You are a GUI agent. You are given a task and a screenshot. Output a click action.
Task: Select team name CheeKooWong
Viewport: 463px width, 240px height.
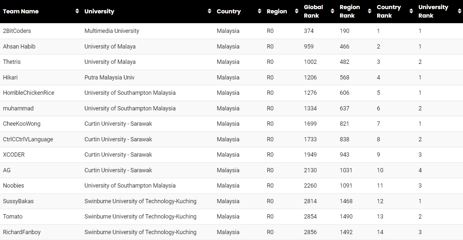pos(22,124)
